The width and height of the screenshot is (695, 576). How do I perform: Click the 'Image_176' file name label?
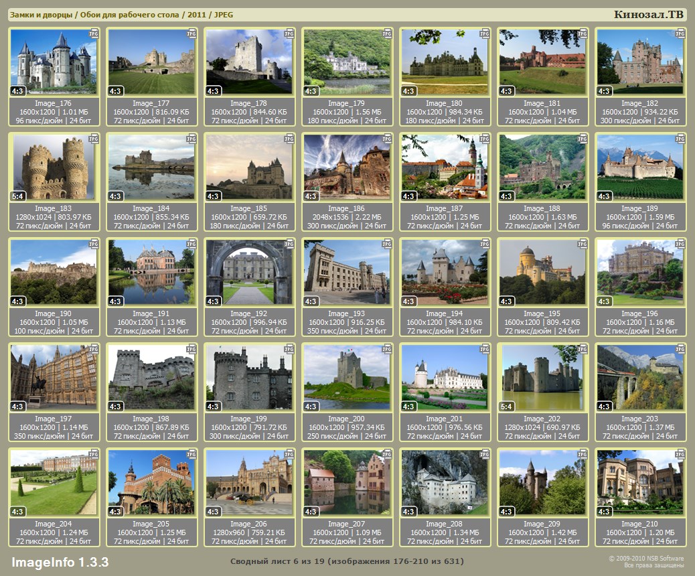pyautogui.click(x=53, y=103)
